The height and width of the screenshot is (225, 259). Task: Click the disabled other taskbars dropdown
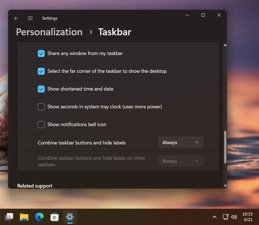coord(181,161)
